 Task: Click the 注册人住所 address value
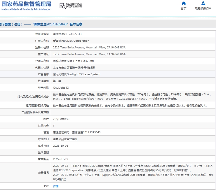pyautogui.click(x=89, y=48)
